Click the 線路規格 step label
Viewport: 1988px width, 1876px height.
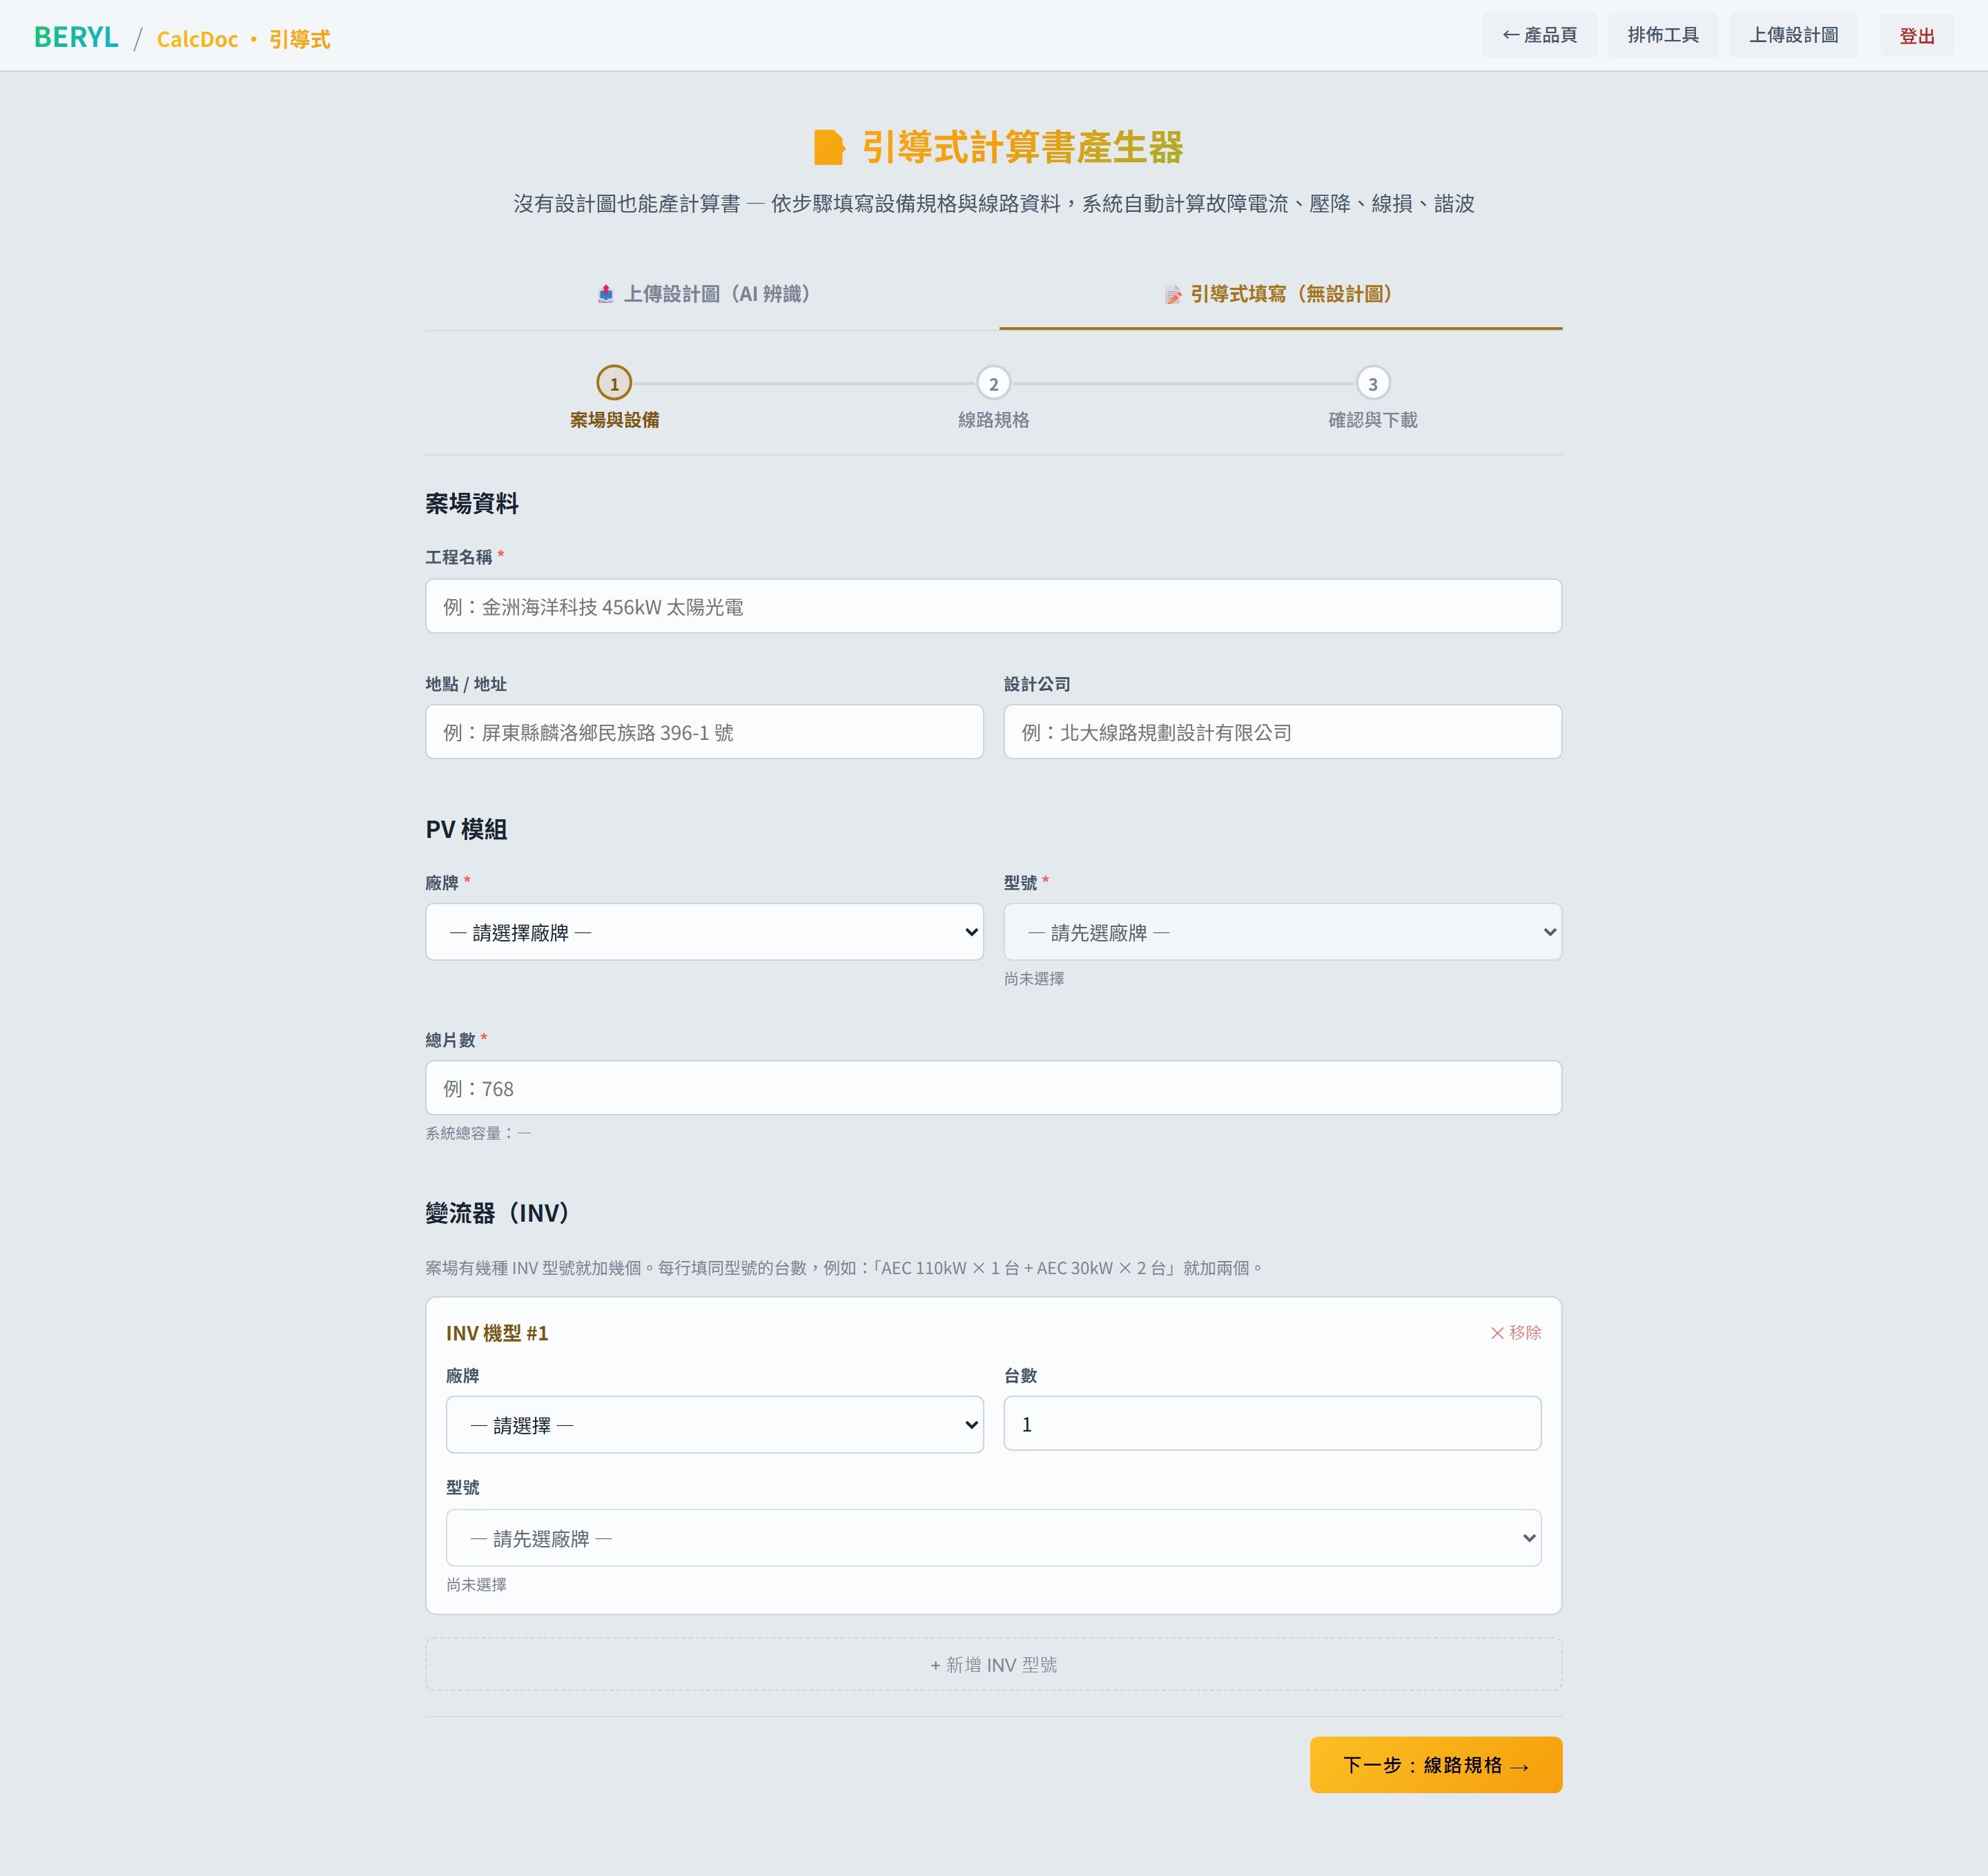coord(993,420)
